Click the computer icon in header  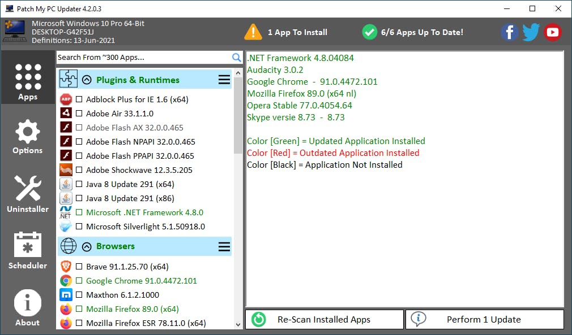pos(15,31)
